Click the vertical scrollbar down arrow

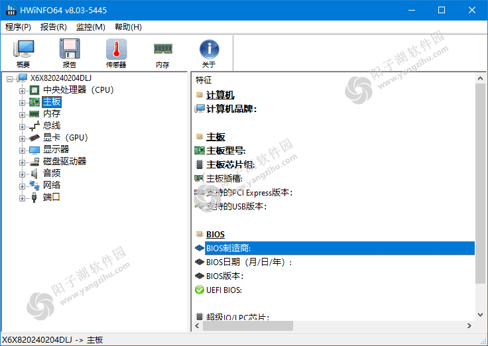(480, 315)
